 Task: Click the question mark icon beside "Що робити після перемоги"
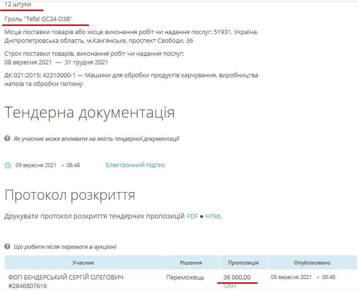(8, 247)
